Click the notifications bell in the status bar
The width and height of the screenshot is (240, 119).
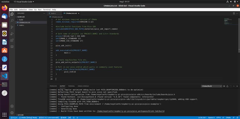237,118
